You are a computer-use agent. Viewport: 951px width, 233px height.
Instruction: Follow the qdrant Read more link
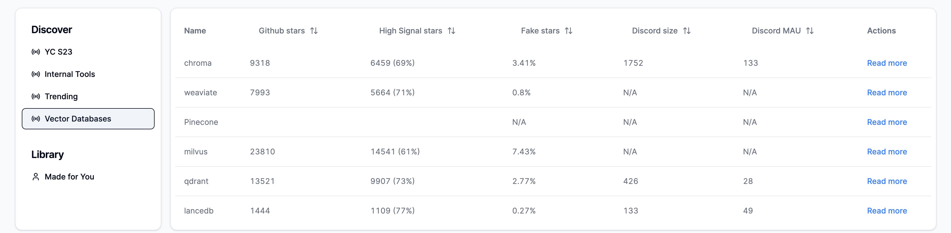tap(887, 181)
